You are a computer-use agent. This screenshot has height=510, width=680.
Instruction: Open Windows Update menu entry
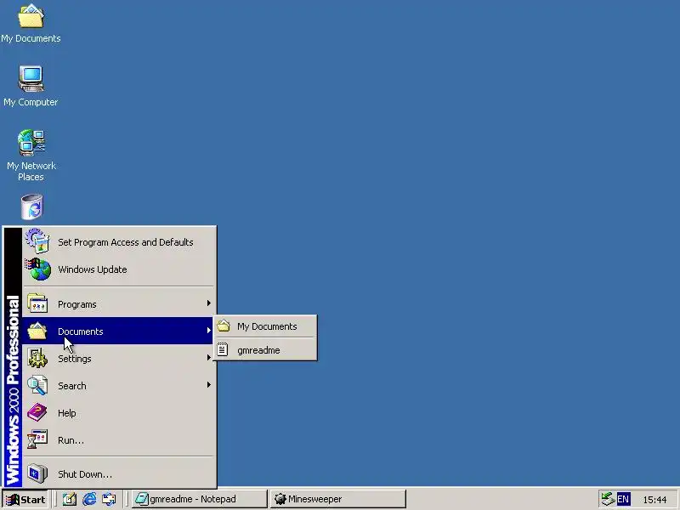118,269
